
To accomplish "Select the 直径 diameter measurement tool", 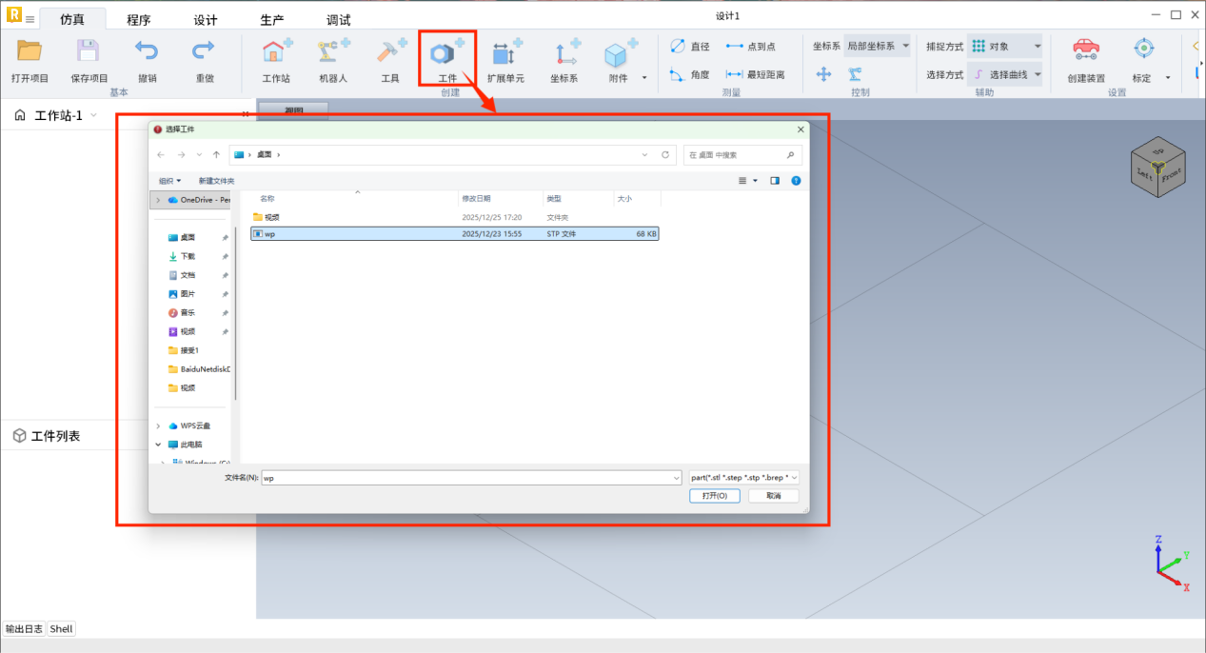I will pyautogui.click(x=689, y=46).
